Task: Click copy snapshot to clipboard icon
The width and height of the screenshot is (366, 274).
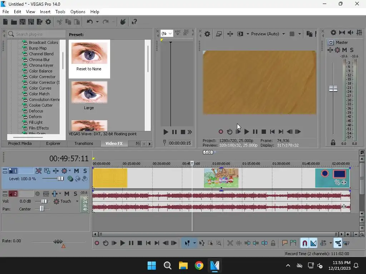Action: tap(309, 34)
